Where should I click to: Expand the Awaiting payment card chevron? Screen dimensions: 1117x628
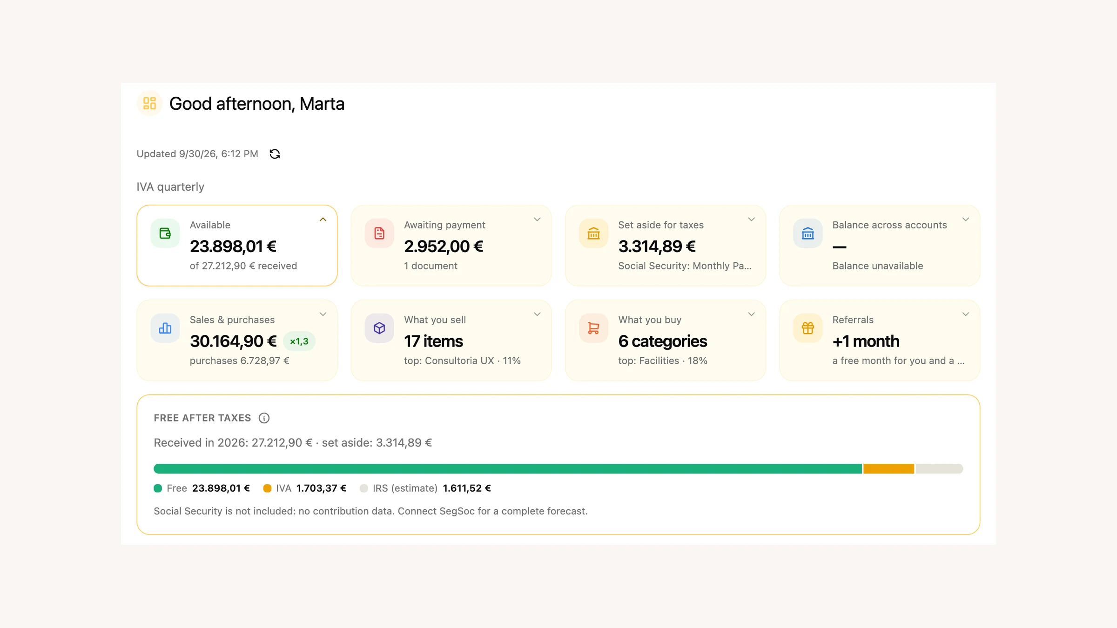537,220
